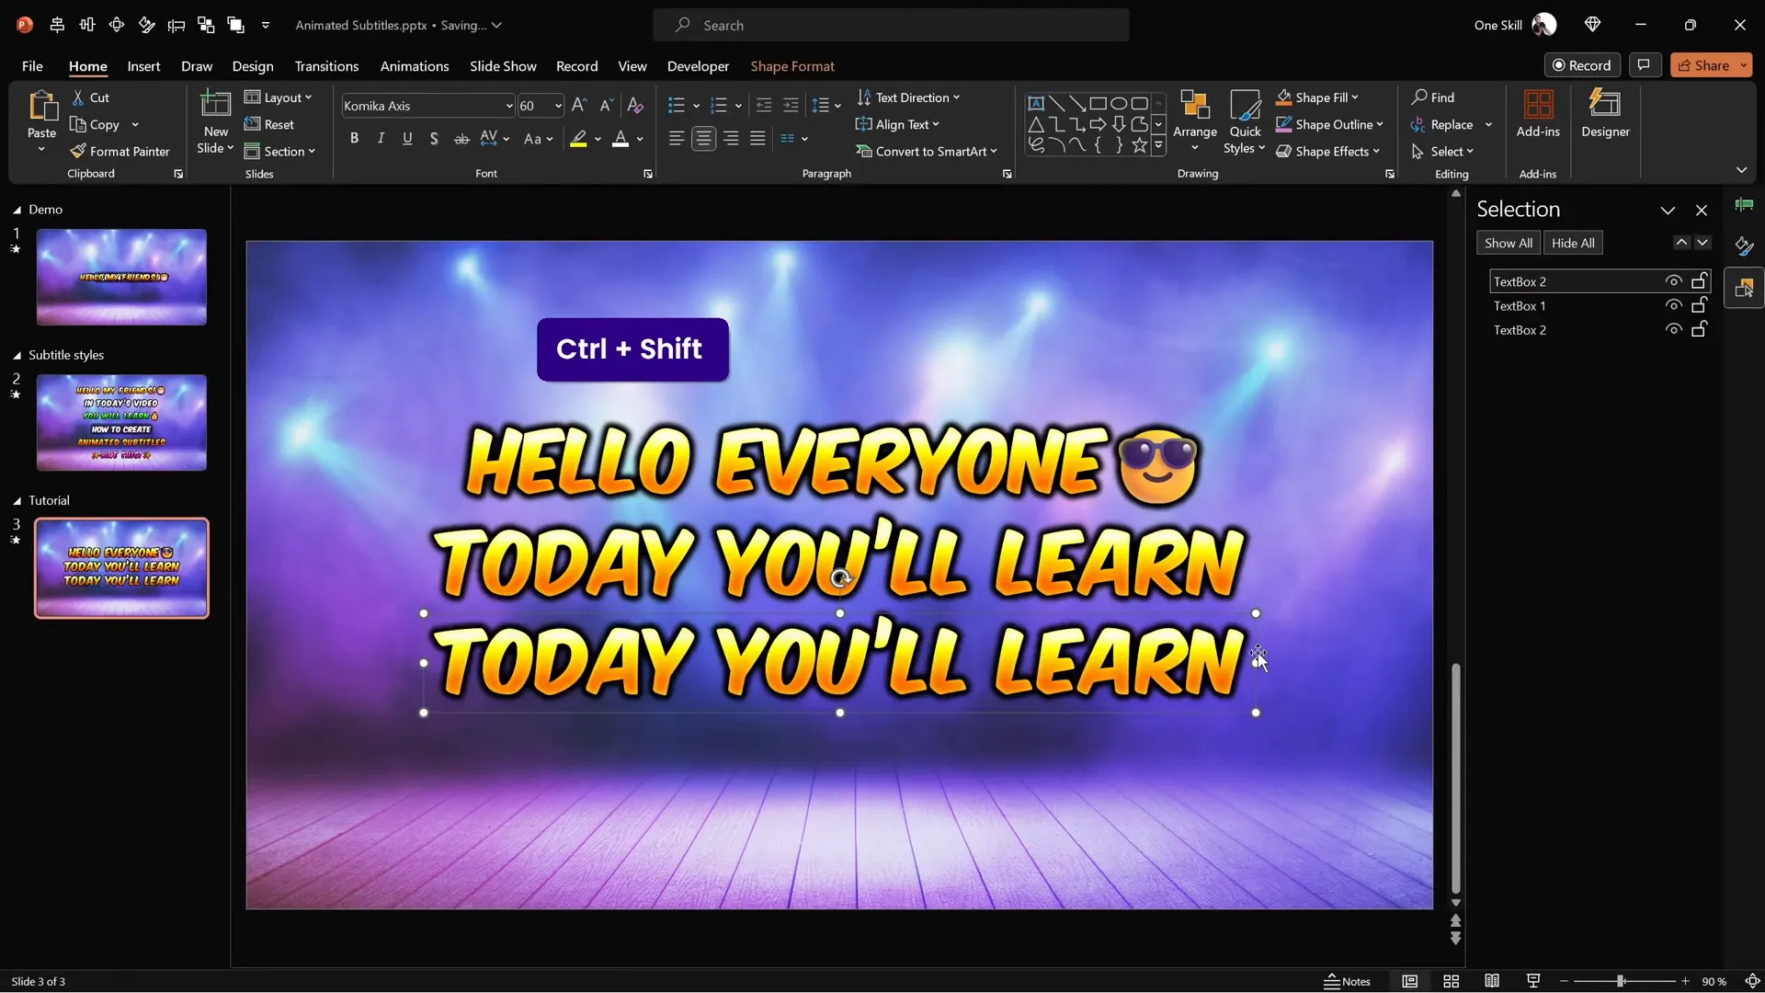Viewport: 1765px width, 993px height.
Task: Click the zoom slider handle
Action: tap(1621, 981)
